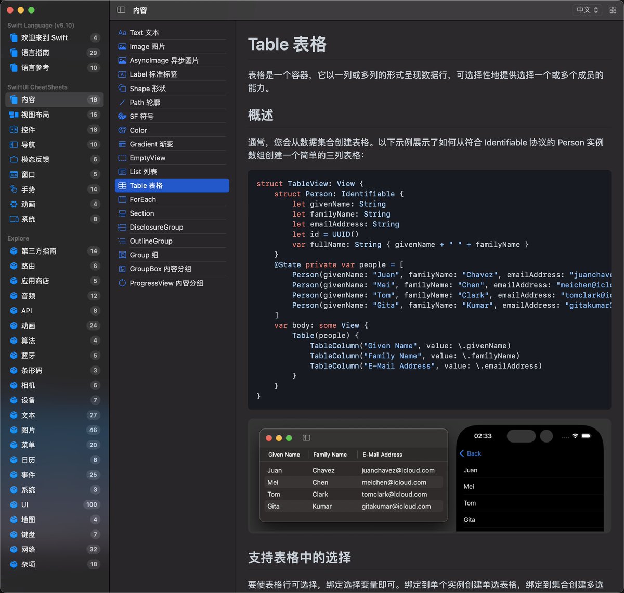Open the 中文 language dropdown
This screenshot has width=624, height=593.
coord(587,9)
